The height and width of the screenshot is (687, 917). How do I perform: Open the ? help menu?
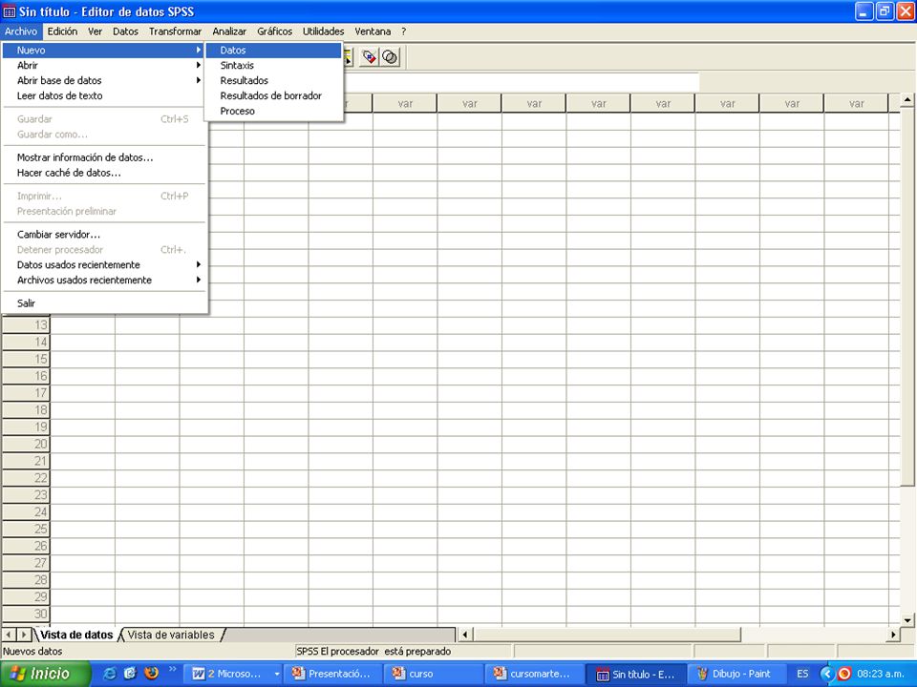pos(403,31)
